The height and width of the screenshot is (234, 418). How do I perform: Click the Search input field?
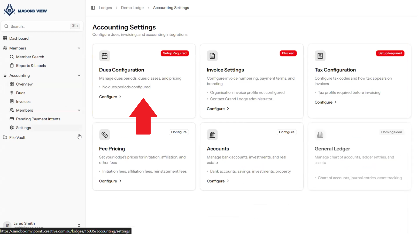pyautogui.click(x=39, y=26)
